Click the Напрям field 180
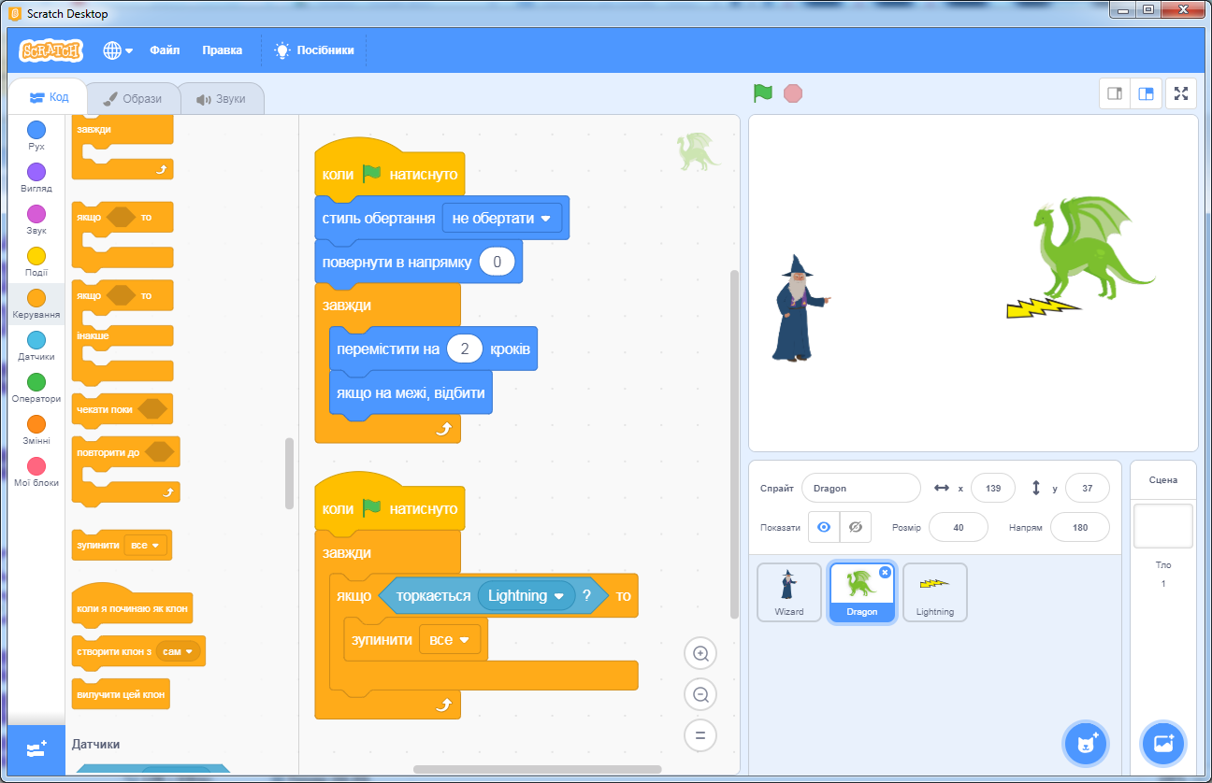 pyautogui.click(x=1080, y=527)
